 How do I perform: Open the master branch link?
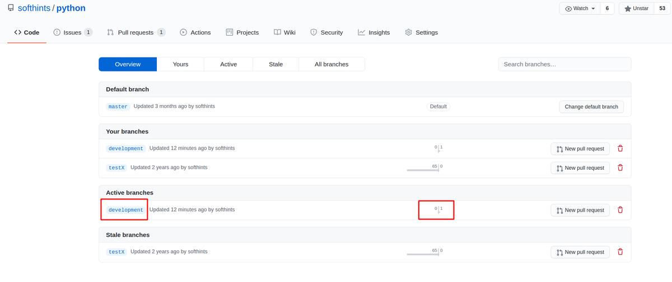[118, 107]
